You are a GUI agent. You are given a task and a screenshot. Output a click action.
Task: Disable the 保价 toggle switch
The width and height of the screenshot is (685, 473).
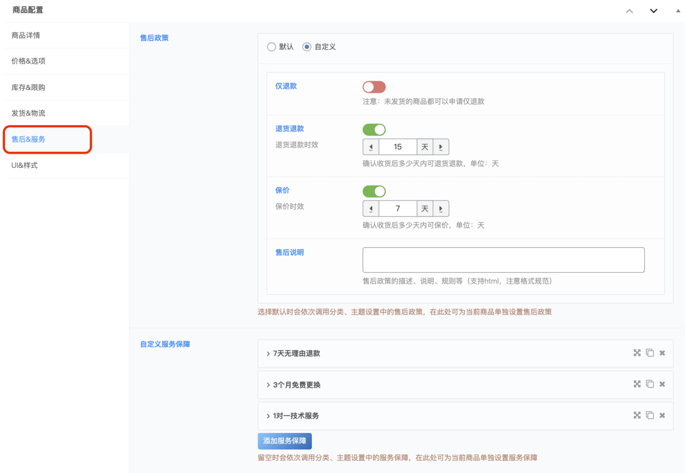pos(374,191)
